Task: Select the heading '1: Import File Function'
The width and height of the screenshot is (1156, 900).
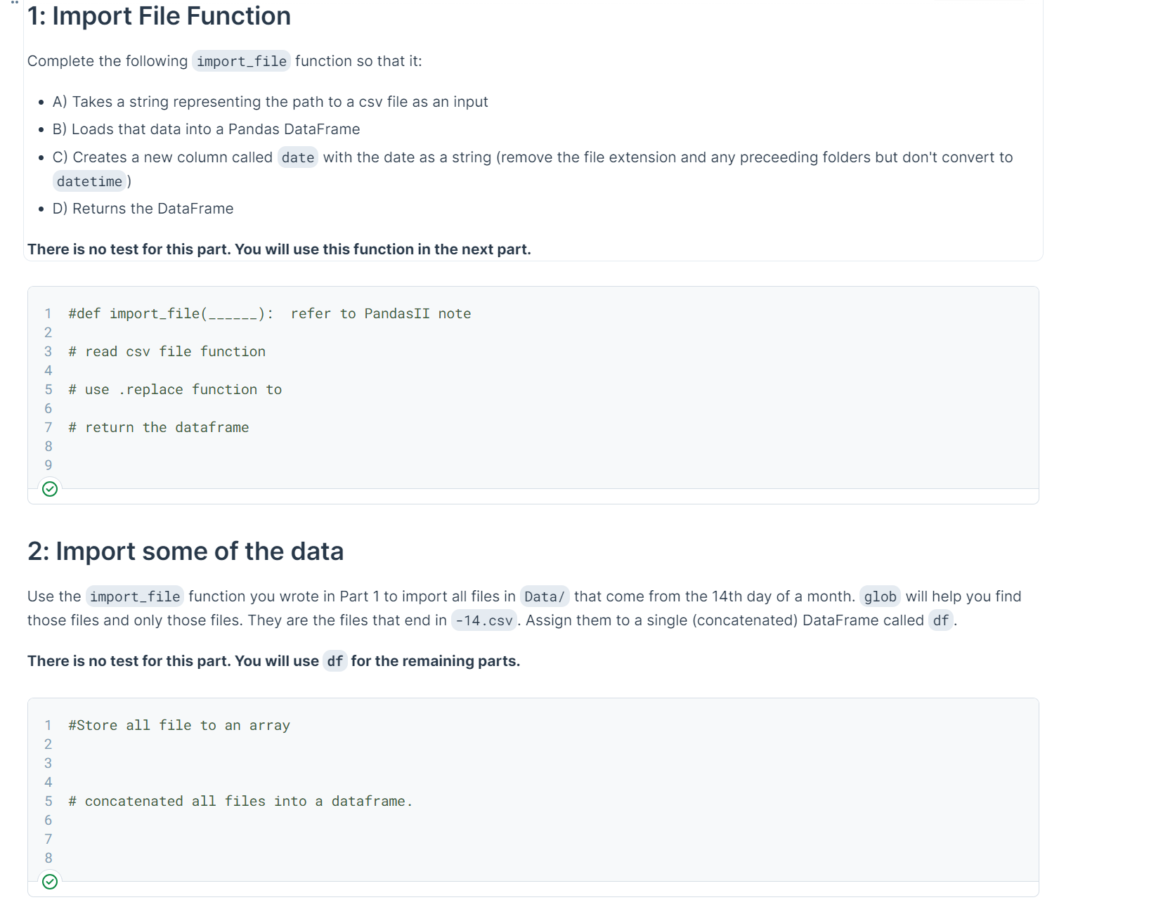Action: [158, 16]
